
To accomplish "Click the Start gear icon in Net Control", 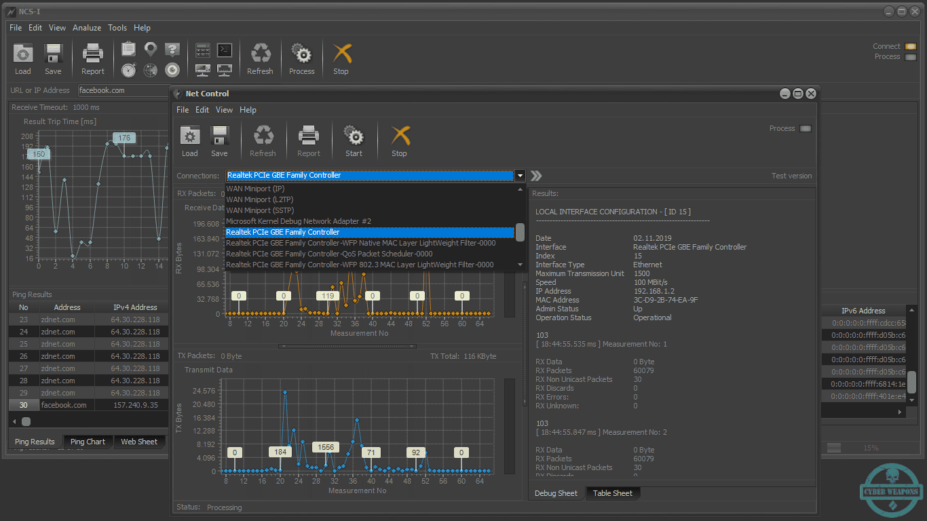I will [354, 136].
